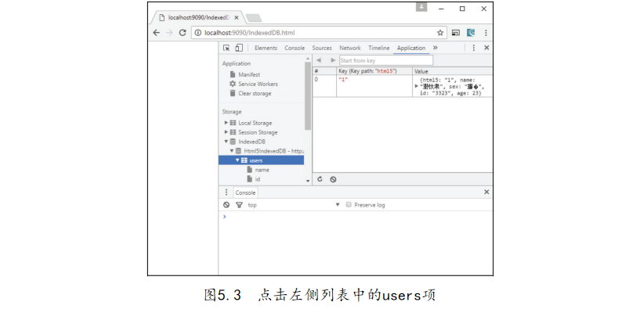Open the Elements tab

click(266, 48)
